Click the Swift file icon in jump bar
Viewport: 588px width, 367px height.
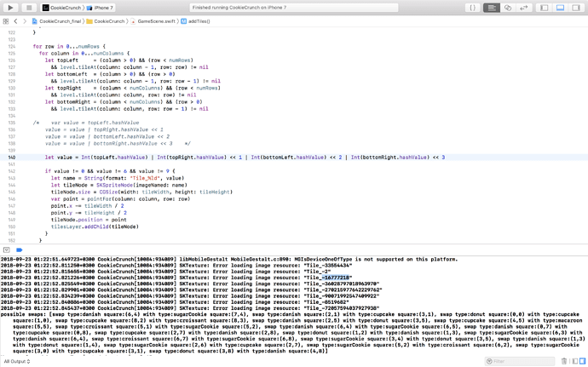(x=133, y=21)
